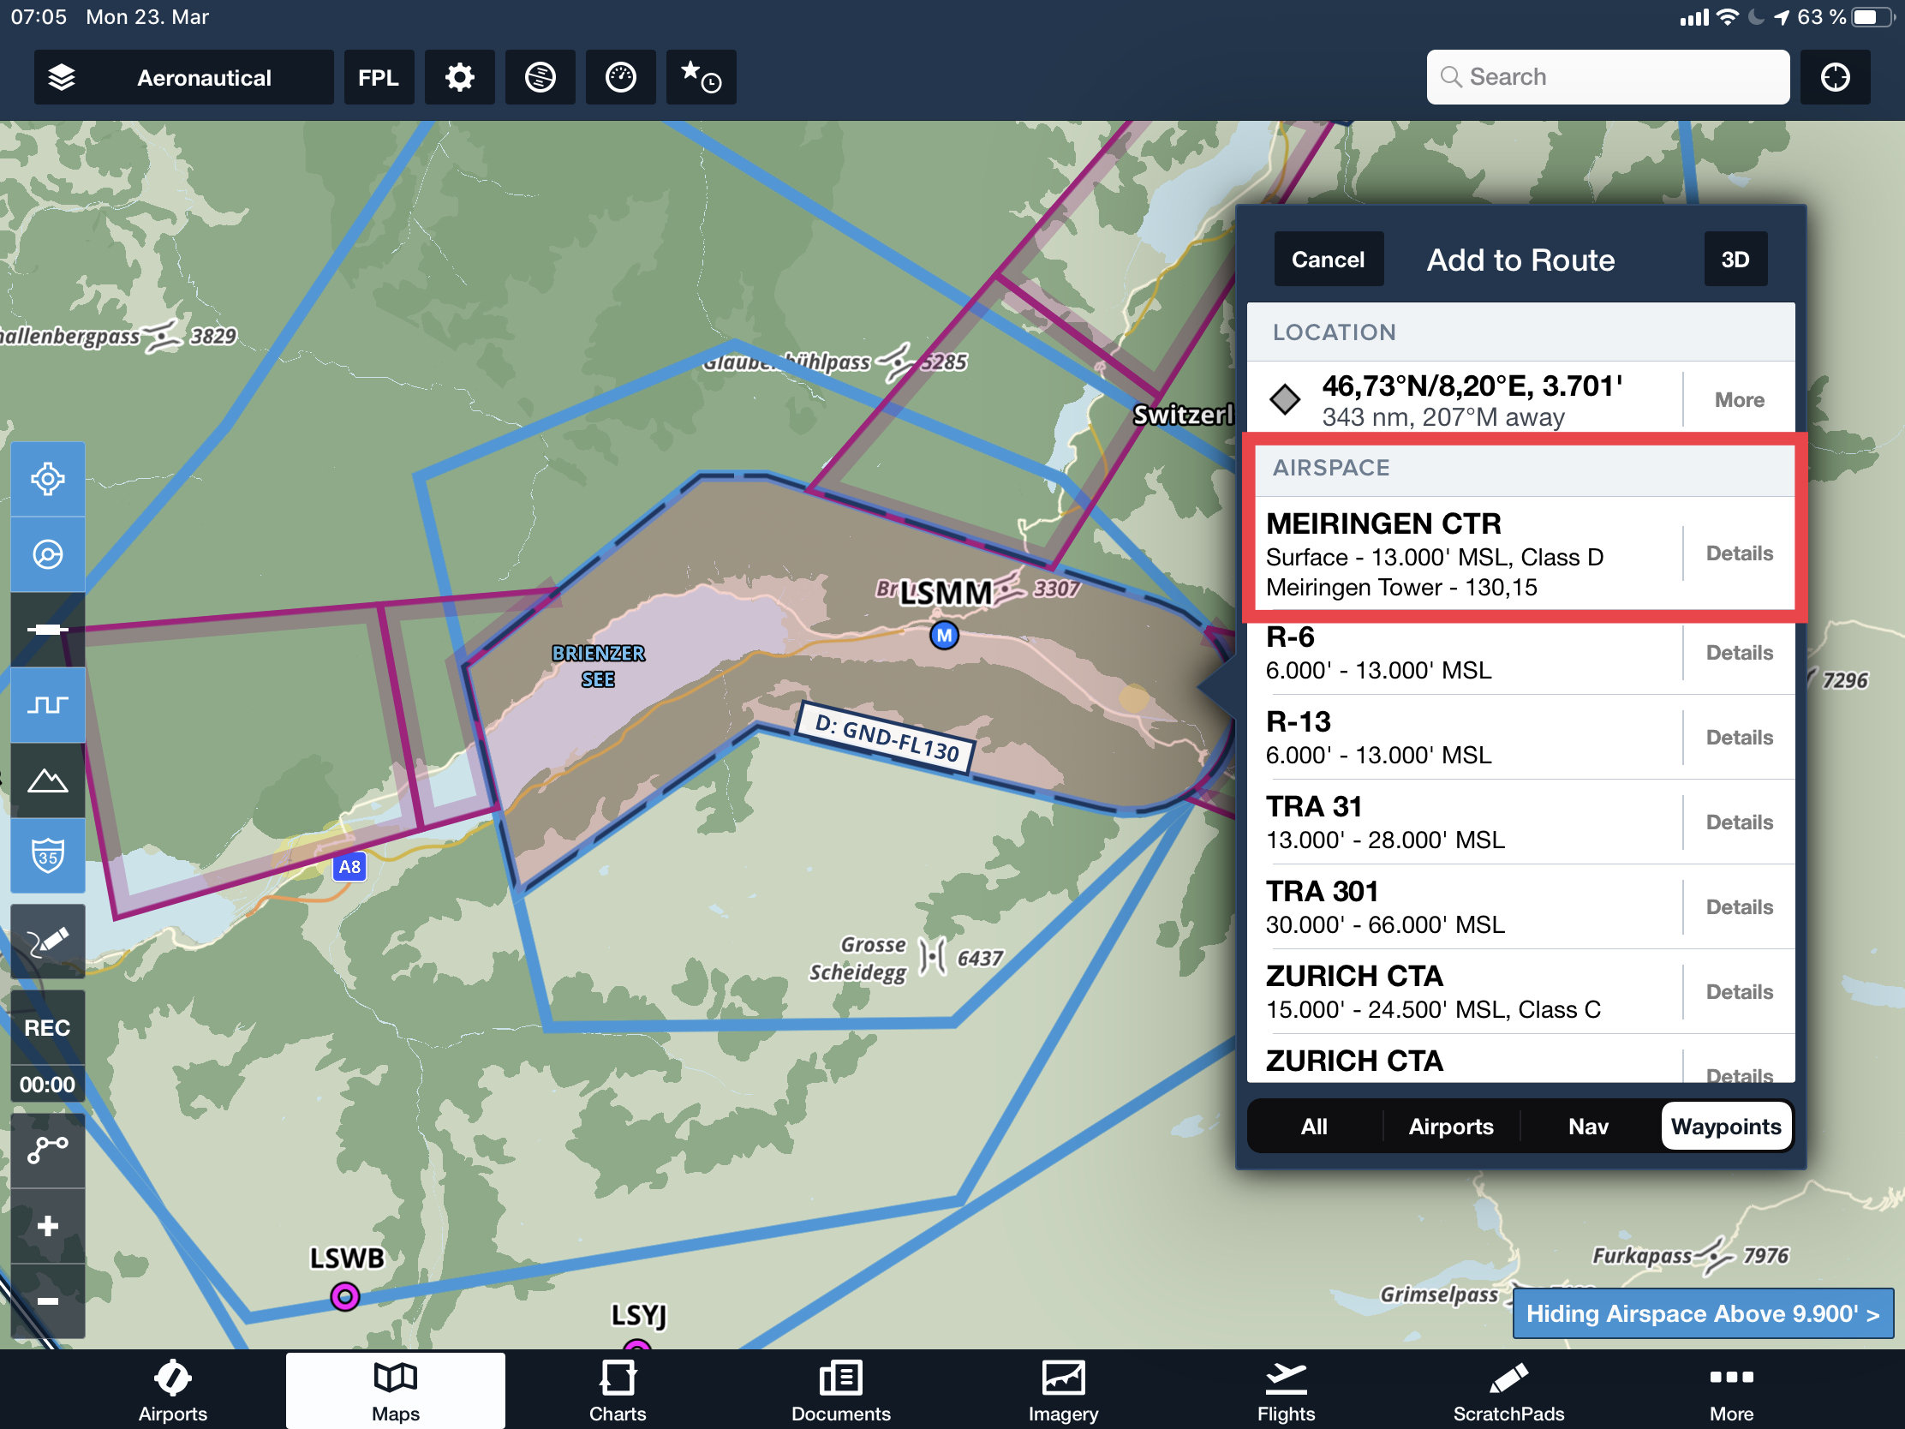The image size is (1905, 1429).
Task: Cancel the Add to Route popup
Action: coord(1327,260)
